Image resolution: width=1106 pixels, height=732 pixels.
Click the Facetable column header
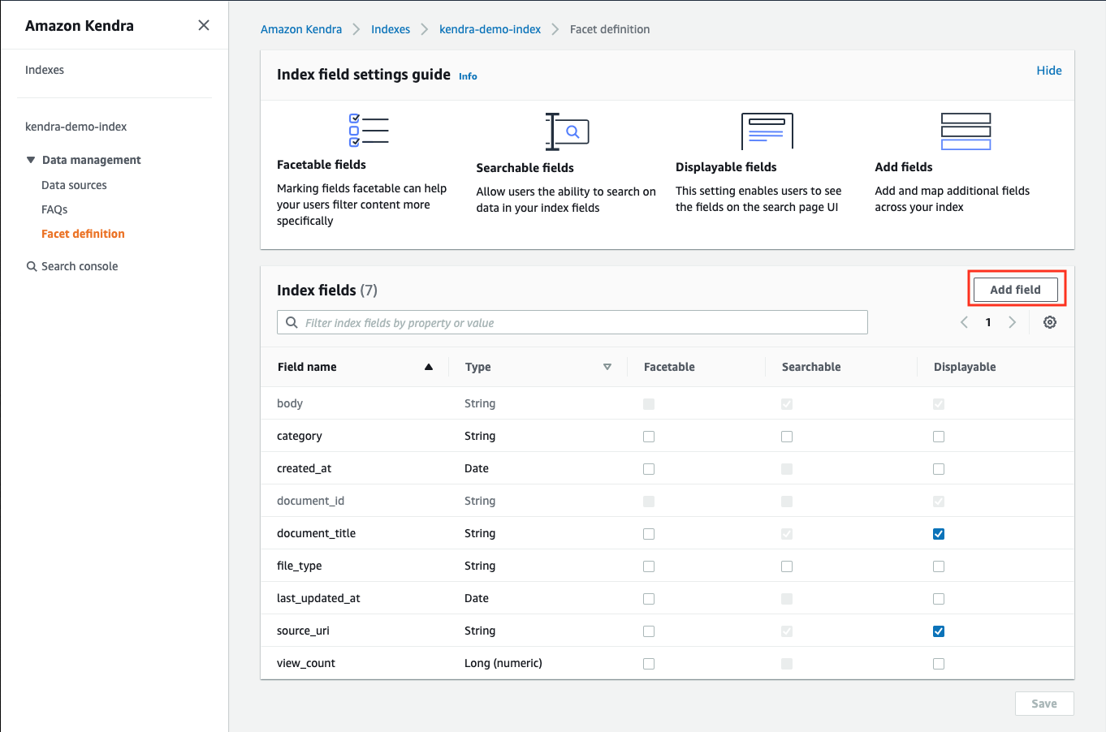[x=669, y=367]
